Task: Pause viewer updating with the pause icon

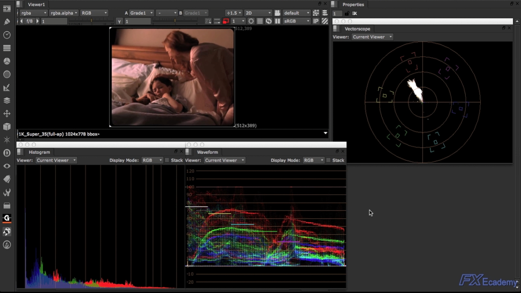Action: pos(278,21)
